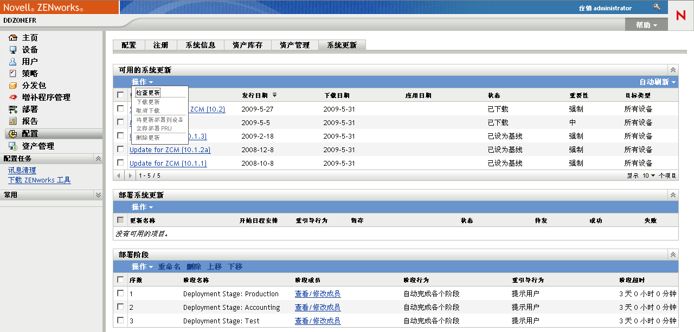Open the 帮助 help dropdown
This screenshot has height=332, width=694.
(647, 25)
